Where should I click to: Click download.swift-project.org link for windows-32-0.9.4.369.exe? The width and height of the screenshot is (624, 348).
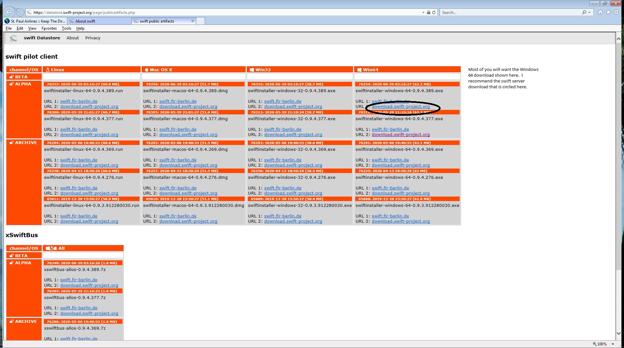click(293, 165)
